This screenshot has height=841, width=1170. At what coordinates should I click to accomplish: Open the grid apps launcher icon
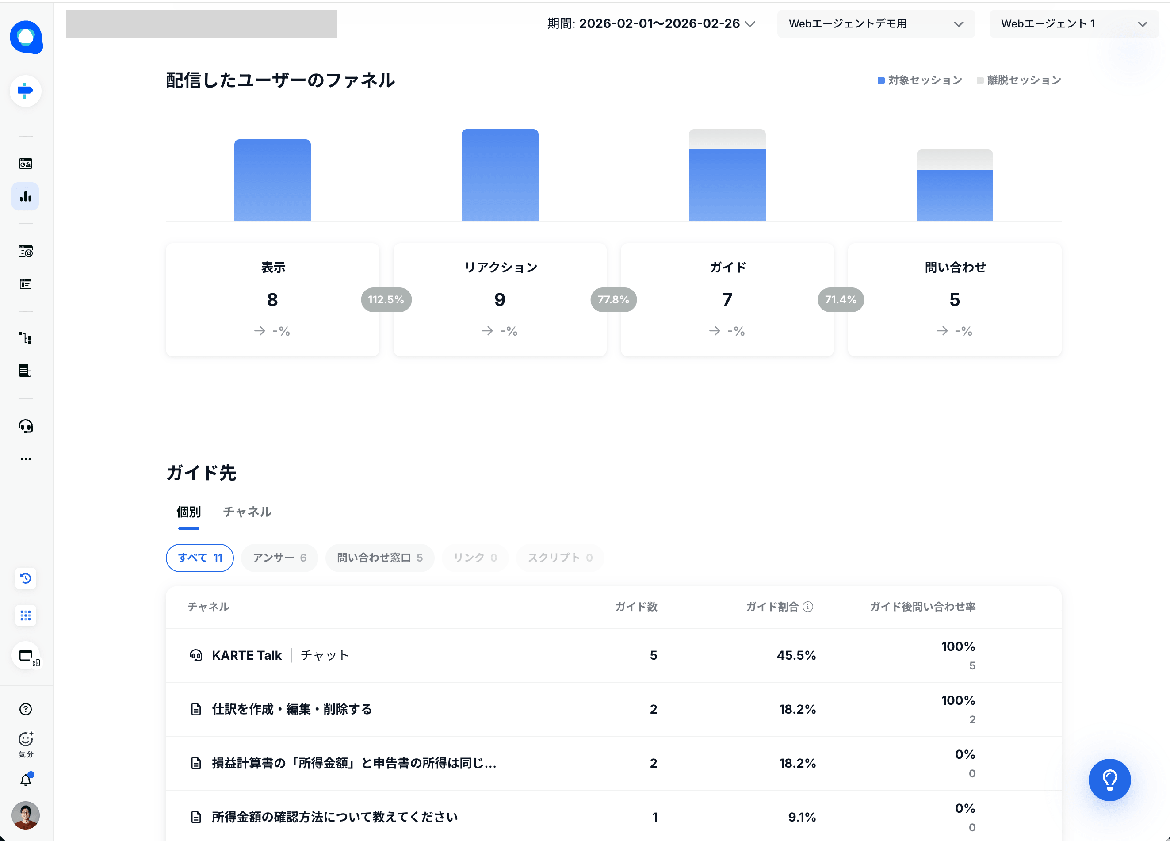[25, 615]
